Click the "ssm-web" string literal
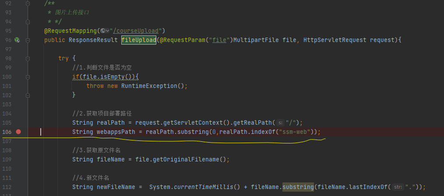444x196 pixels. 295,132
